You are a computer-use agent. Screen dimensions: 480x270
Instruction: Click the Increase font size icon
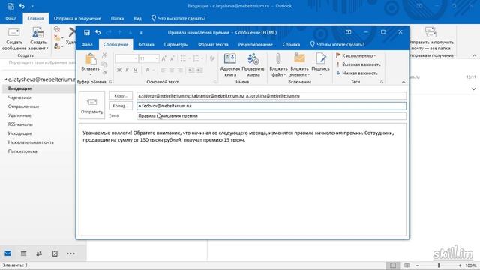pyautogui.click(x=163, y=58)
